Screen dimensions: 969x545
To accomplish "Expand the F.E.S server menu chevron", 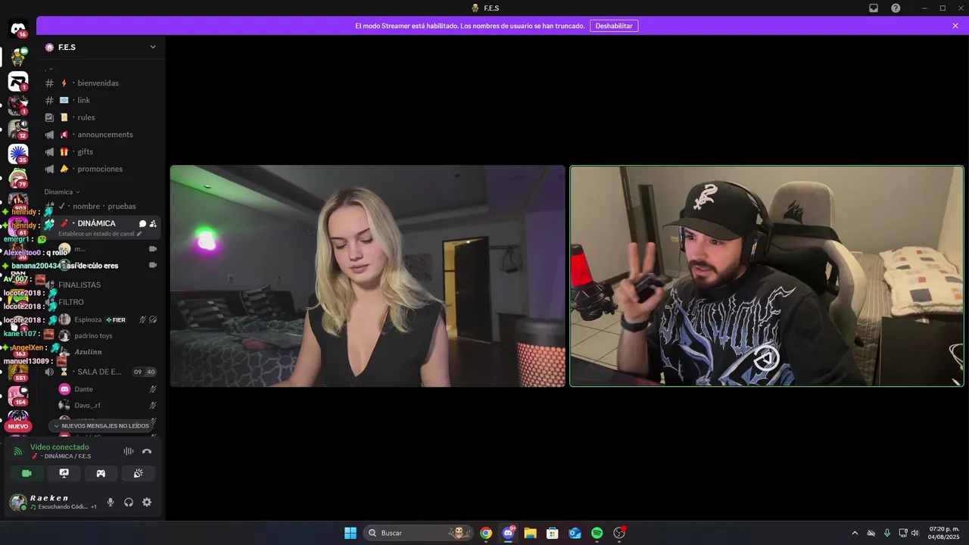I will (152, 47).
